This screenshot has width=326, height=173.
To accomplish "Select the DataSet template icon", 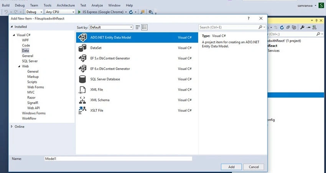I will (x=82, y=48).
